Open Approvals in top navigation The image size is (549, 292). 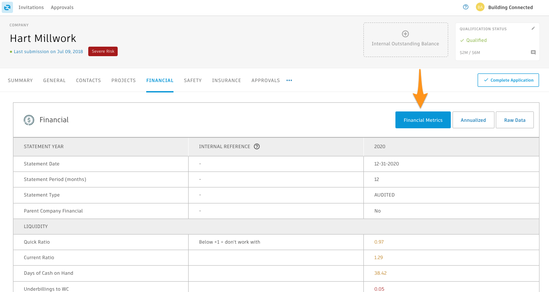click(62, 7)
